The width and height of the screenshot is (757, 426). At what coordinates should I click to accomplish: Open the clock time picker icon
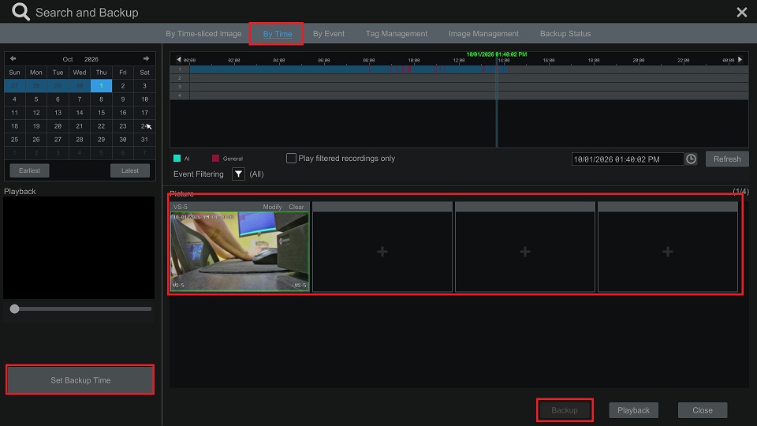click(x=692, y=159)
